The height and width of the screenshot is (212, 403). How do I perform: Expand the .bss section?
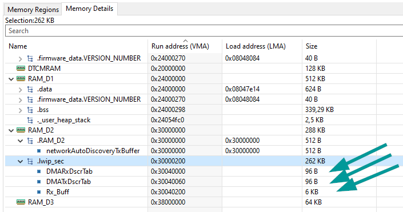tap(21, 110)
